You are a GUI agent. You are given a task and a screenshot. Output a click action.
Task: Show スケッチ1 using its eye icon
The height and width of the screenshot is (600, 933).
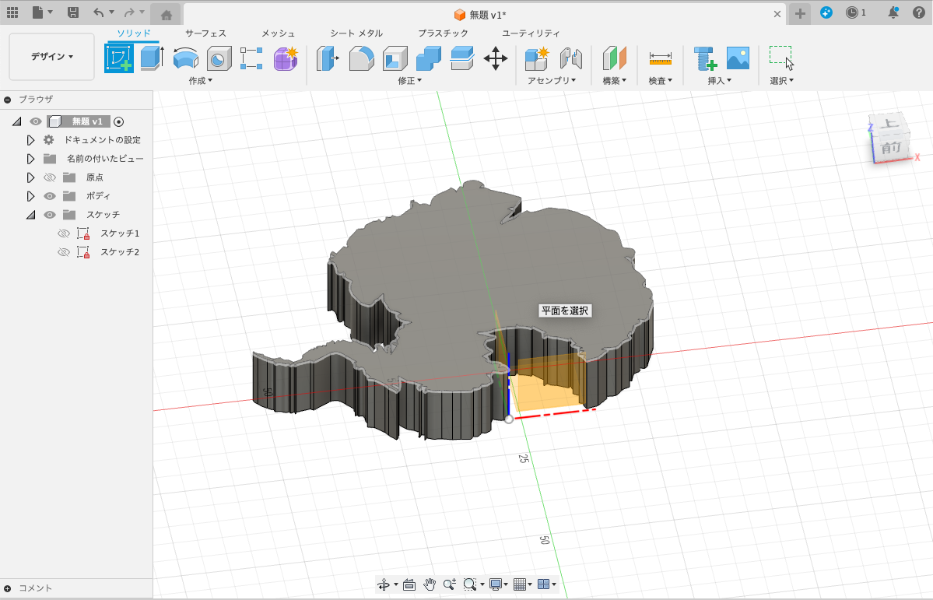64,233
